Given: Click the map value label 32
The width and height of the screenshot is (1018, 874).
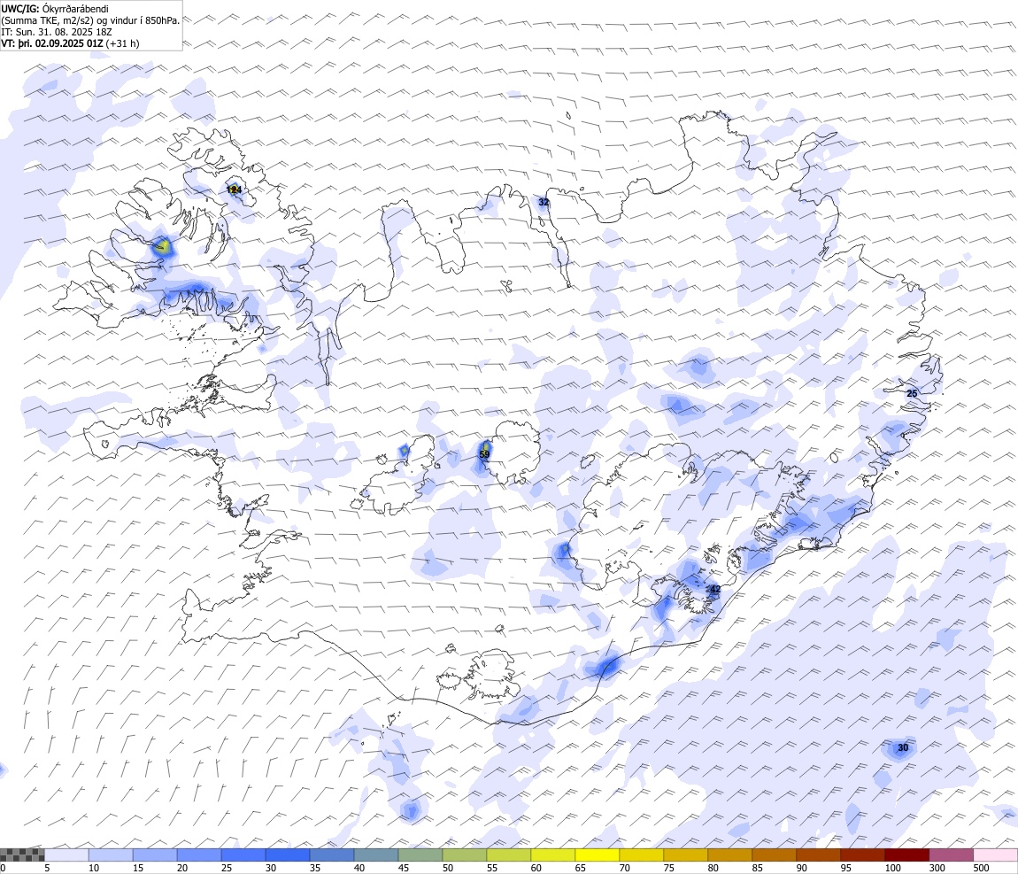Looking at the screenshot, I should (x=544, y=202).
